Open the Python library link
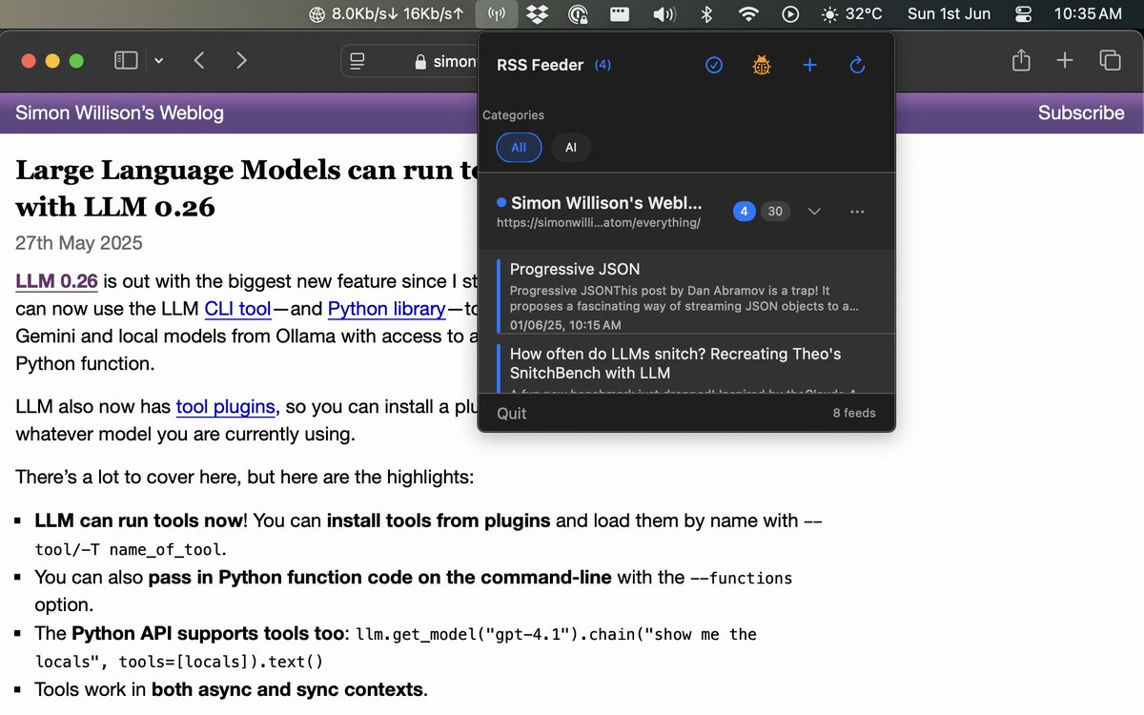1144x715 pixels. (x=386, y=309)
